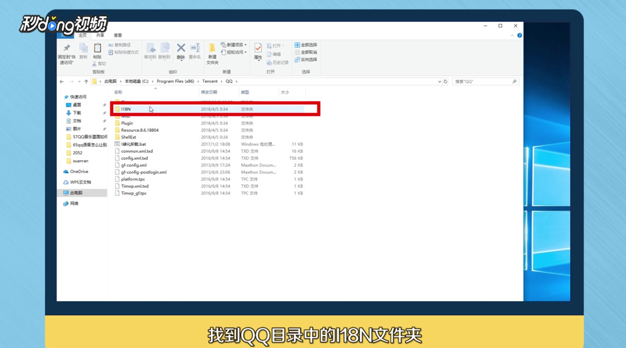Click Select none (全部取消)
Screen dimensions: 626x348
point(306,52)
